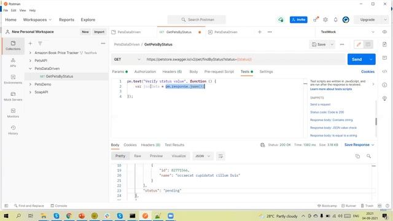Switch to comment mode icon

tap(368, 44)
